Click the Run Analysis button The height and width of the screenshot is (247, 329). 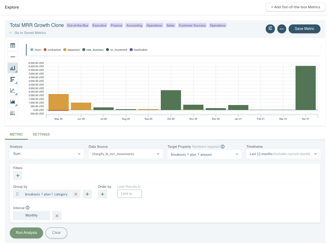(27, 233)
